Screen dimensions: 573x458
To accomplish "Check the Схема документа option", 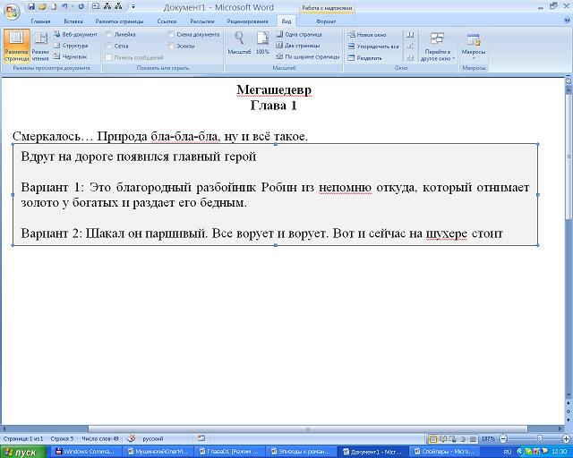I will (x=171, y=34).
